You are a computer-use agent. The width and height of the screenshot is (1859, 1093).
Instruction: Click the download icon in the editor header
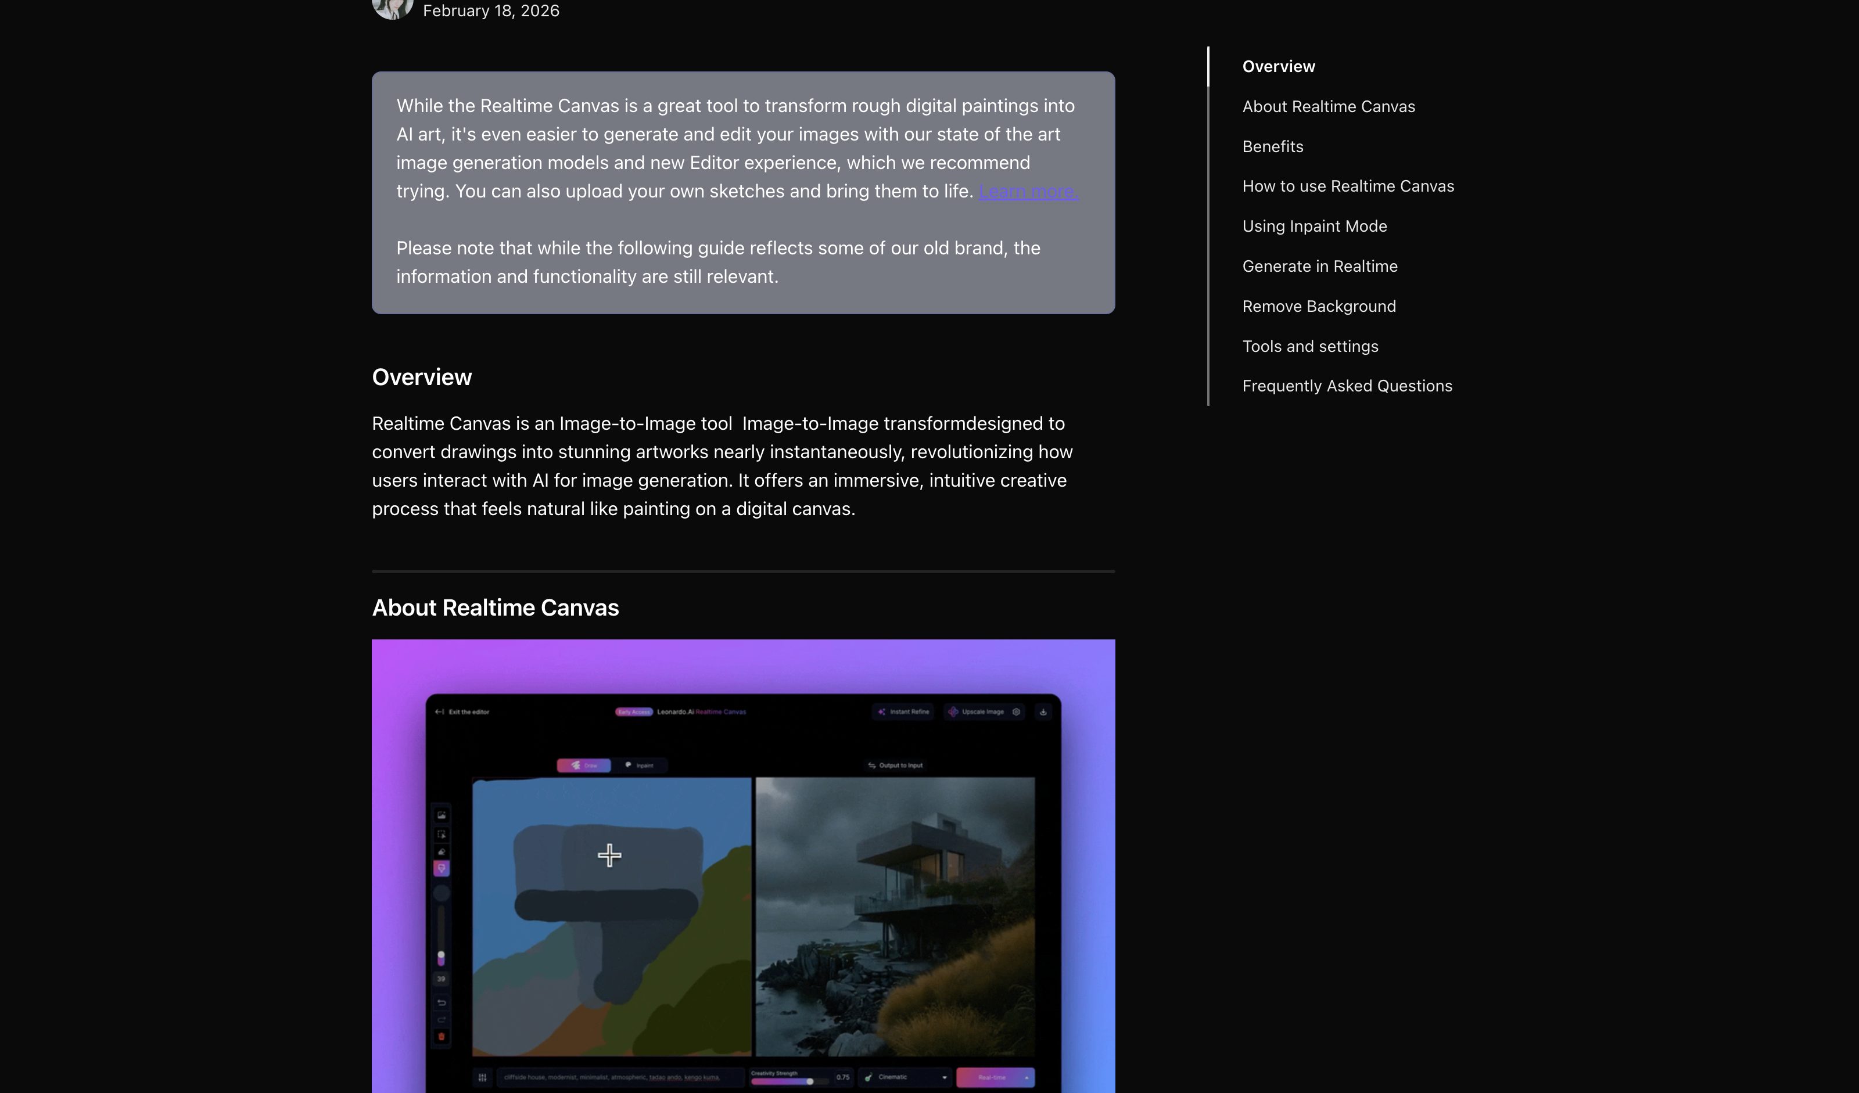click(x=1043, y=711)
